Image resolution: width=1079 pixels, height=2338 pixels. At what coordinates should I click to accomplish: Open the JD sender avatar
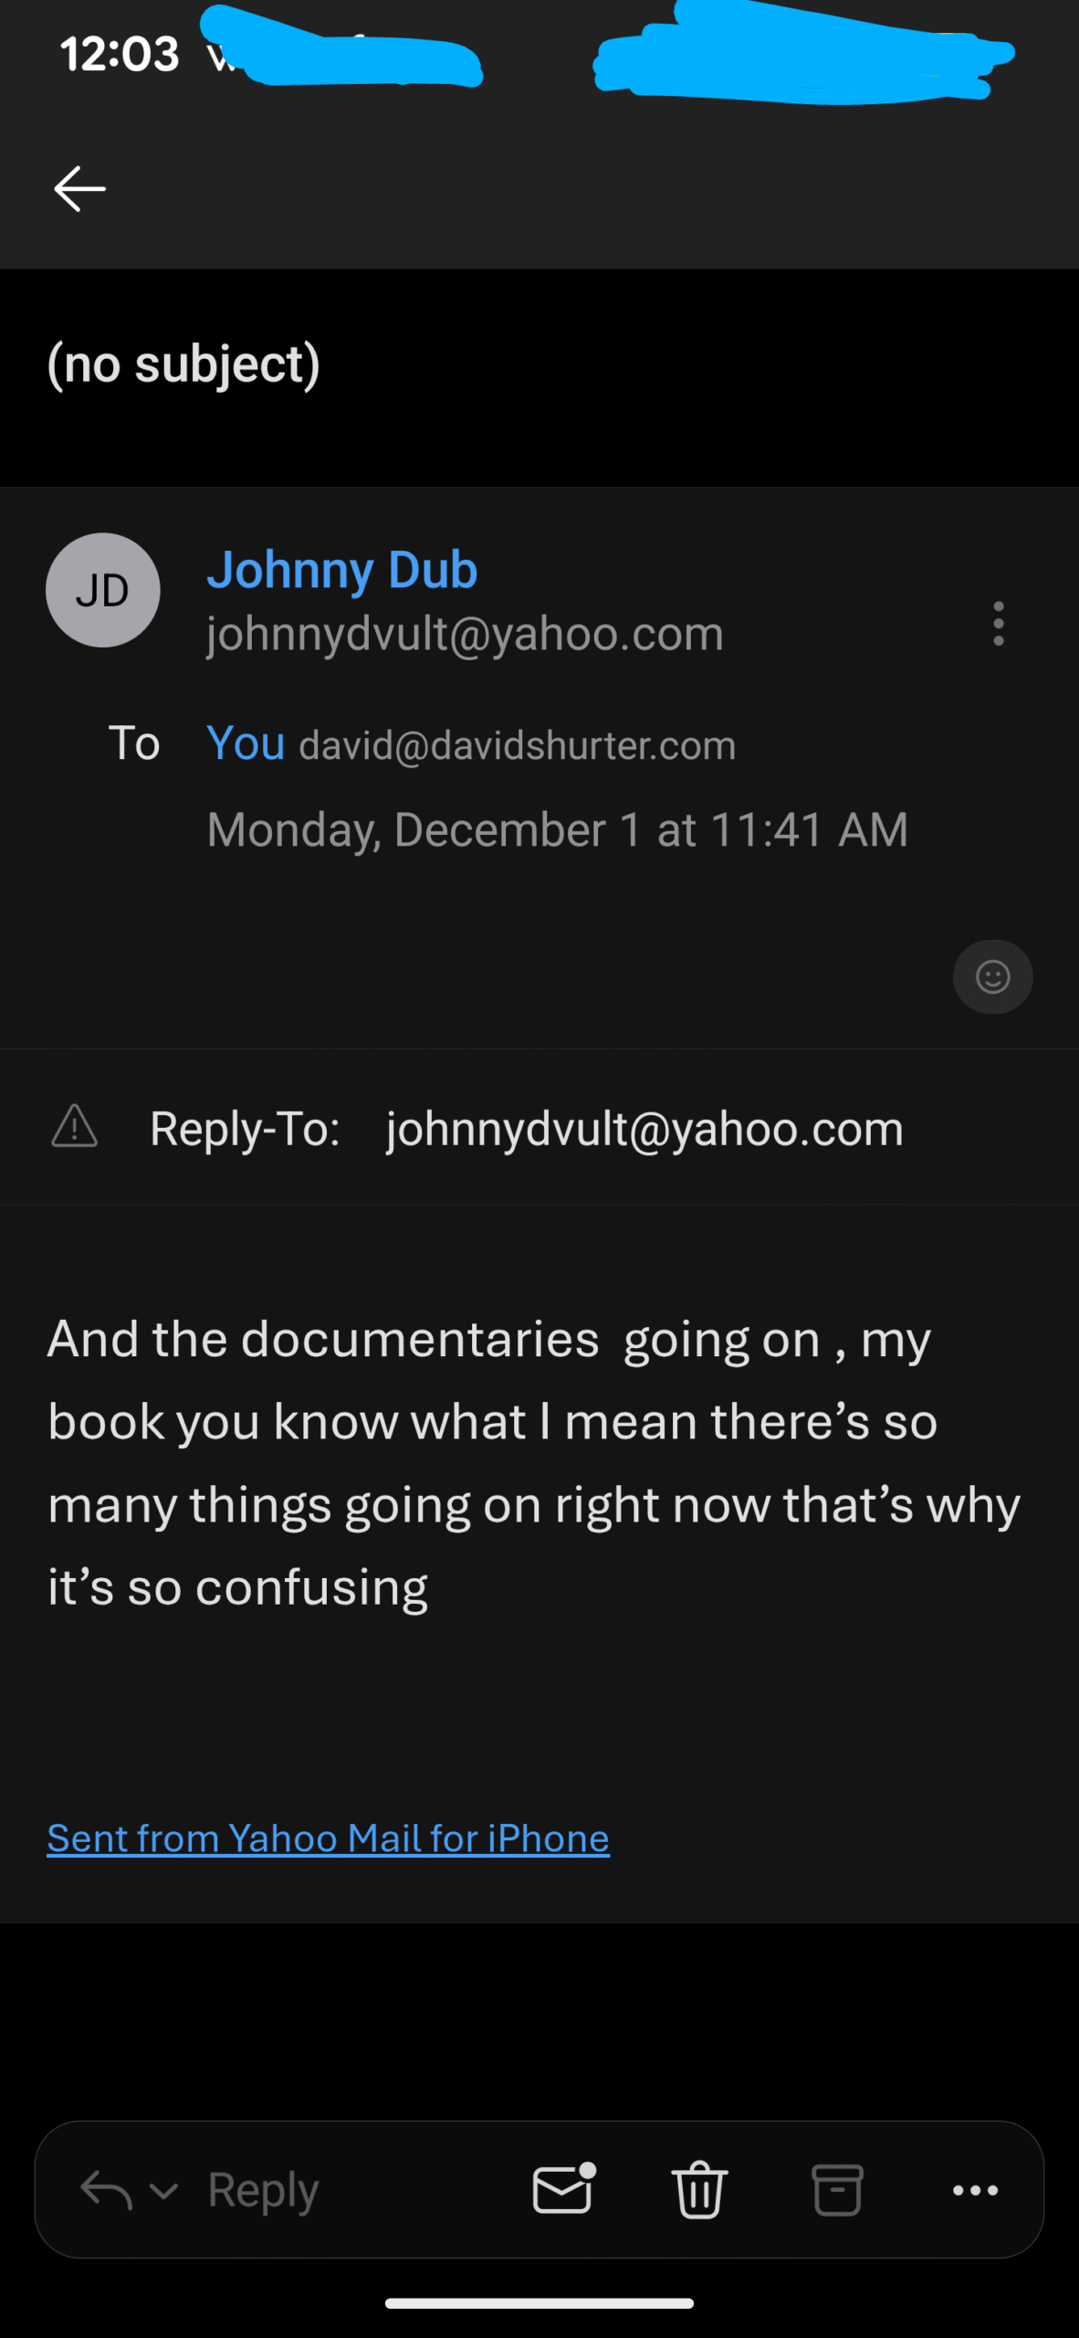pyautogui.click(x=103, y=590)
